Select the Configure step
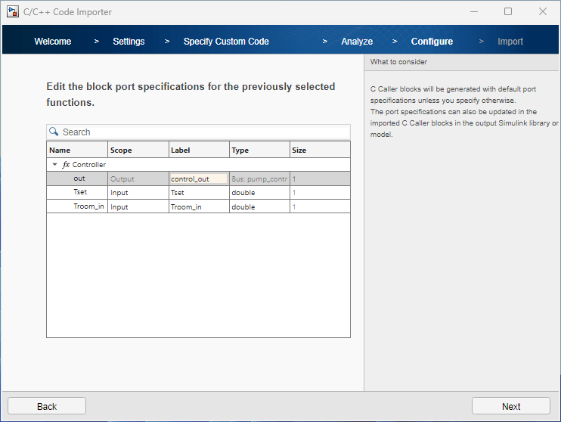 click(x=432, y=42)
